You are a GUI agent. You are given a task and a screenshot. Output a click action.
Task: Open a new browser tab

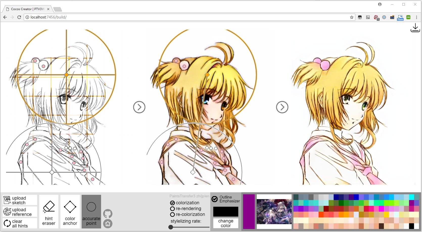pyautogui.click(x=58, y=9)
